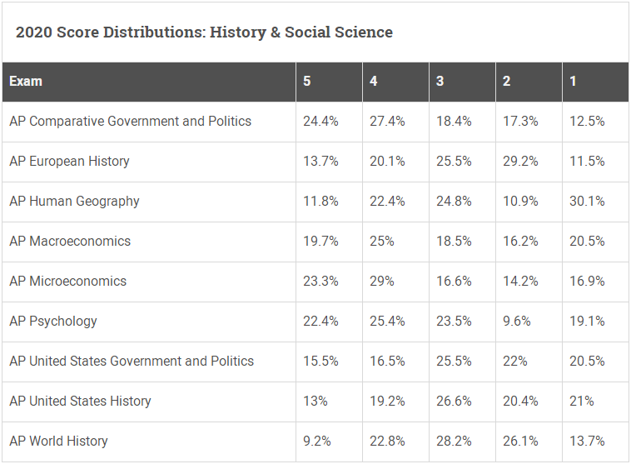Select the score '1' column header
The image size is (631, 464).
click(574, 82)
